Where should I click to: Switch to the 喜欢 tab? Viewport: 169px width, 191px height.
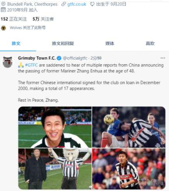pyautogui.click(x=150, y=43)
